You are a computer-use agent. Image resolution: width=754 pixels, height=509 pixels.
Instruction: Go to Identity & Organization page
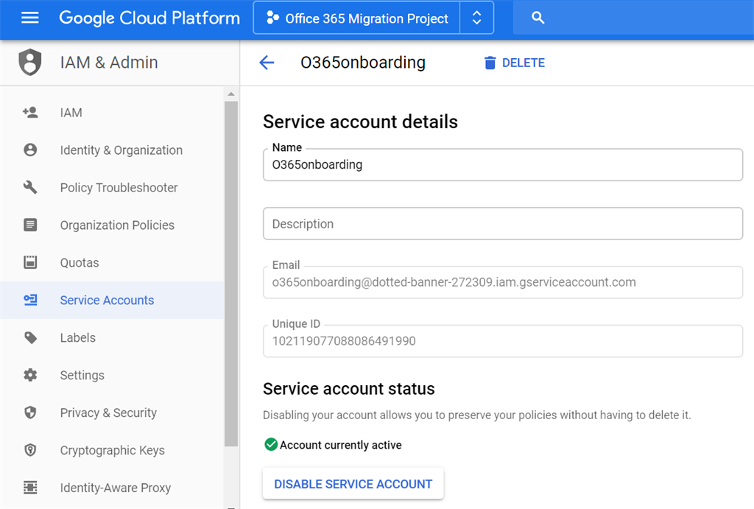click(121, 150)
